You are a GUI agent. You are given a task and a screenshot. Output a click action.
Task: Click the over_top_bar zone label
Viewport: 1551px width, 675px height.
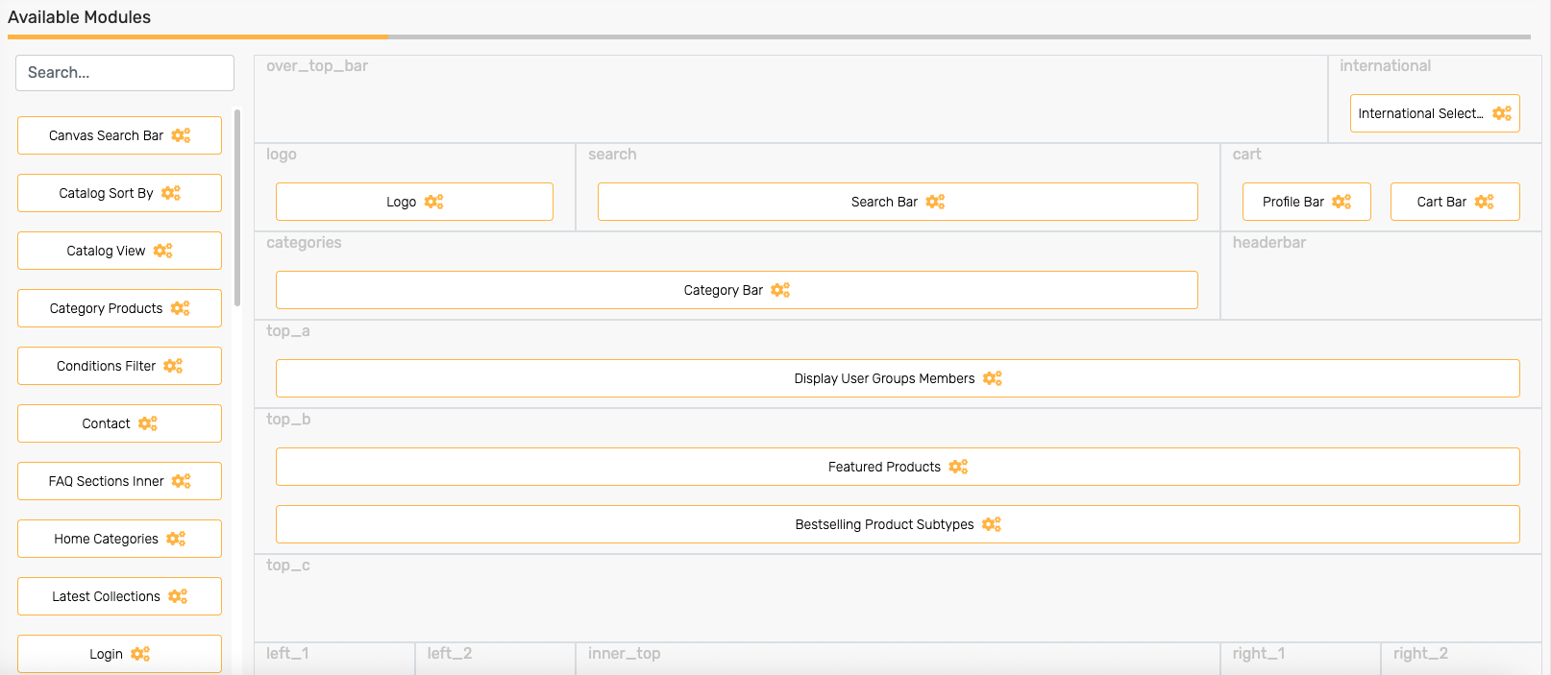click(x=317, y=66)
